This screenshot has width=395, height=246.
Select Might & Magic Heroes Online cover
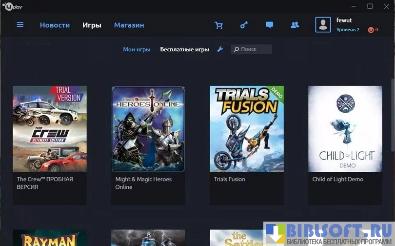(x=148, y=129)
